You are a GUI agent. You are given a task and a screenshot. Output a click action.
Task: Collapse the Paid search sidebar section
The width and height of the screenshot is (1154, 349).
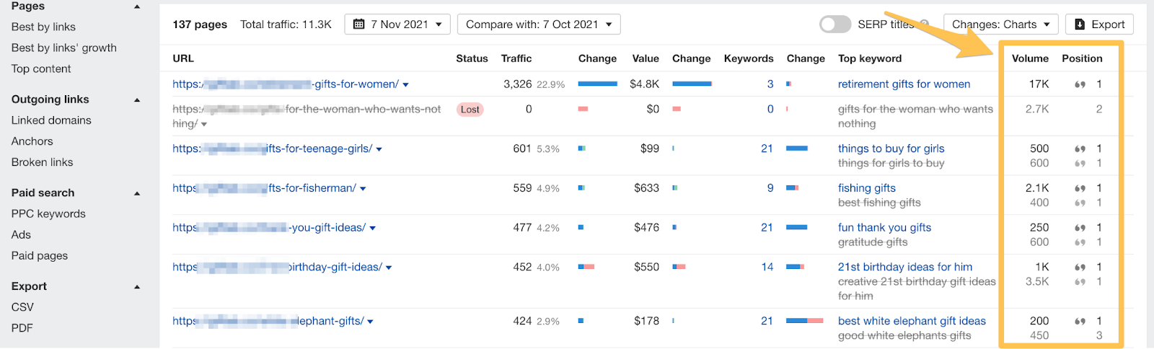pos(137,193)
